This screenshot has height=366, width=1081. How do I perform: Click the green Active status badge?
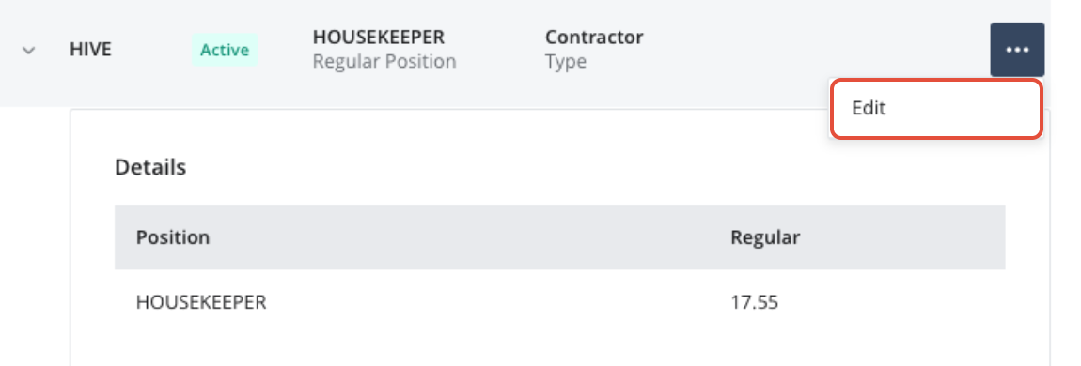225,51
